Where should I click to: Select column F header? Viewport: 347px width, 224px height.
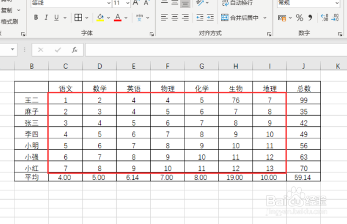tap(168, 66)
